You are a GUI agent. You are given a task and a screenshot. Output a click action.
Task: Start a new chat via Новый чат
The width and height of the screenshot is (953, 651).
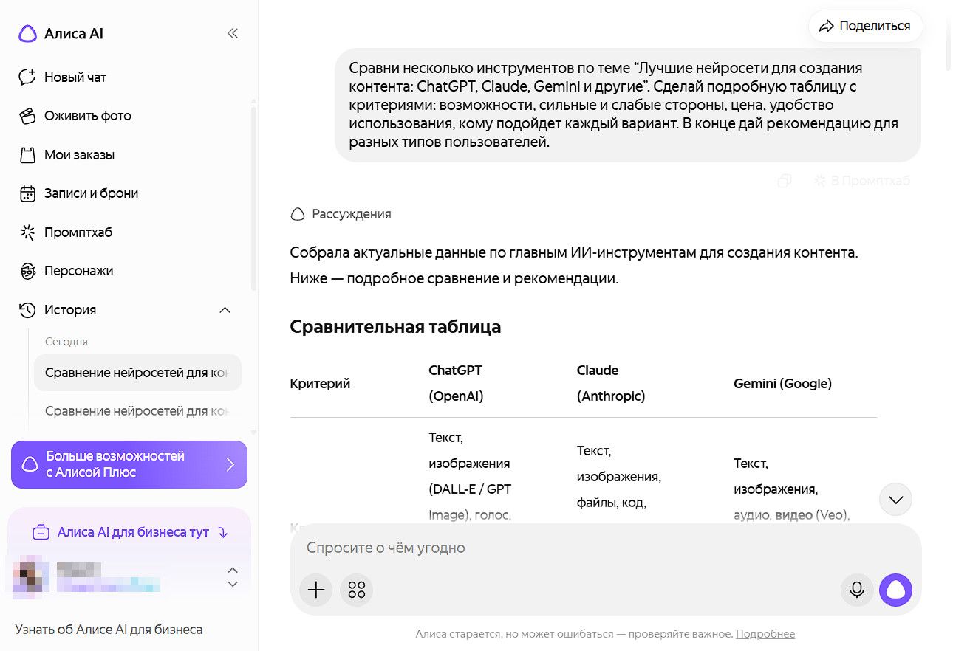tap(75, 77)
